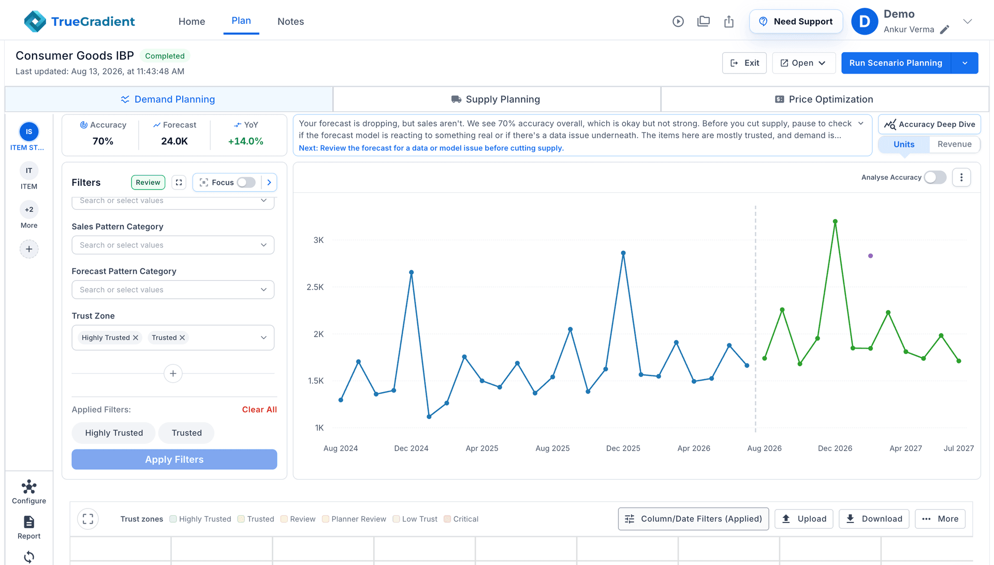Open the More button with ellipsis

pyautogui.click(x=940, y=519)
